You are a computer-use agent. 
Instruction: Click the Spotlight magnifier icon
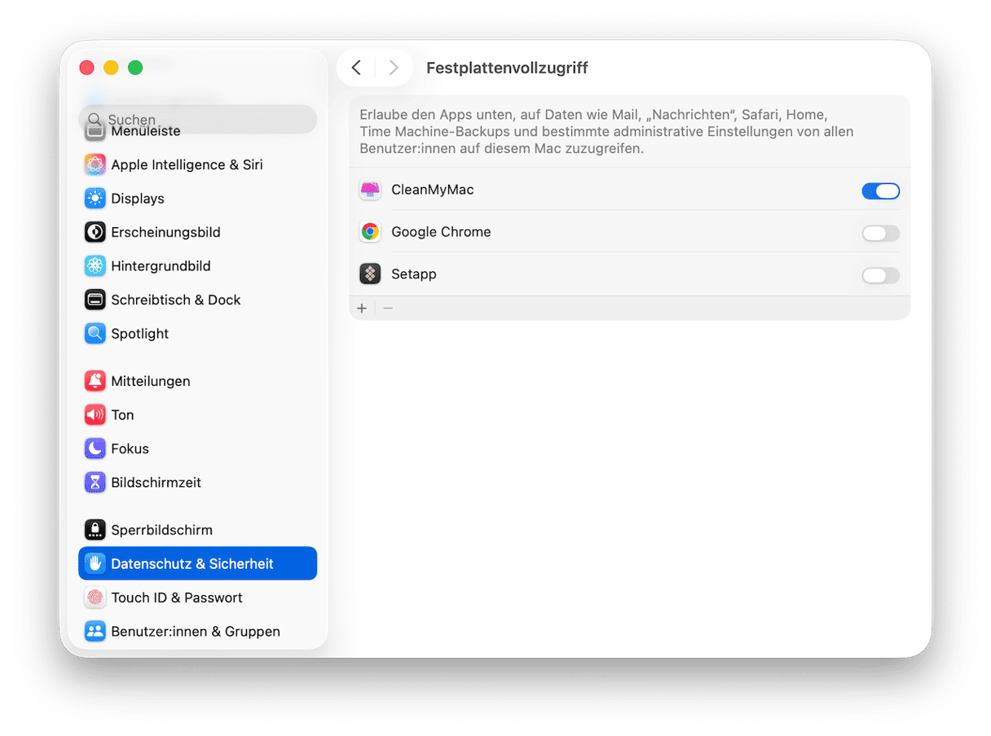pyautogui.click(x=95, y=334)
